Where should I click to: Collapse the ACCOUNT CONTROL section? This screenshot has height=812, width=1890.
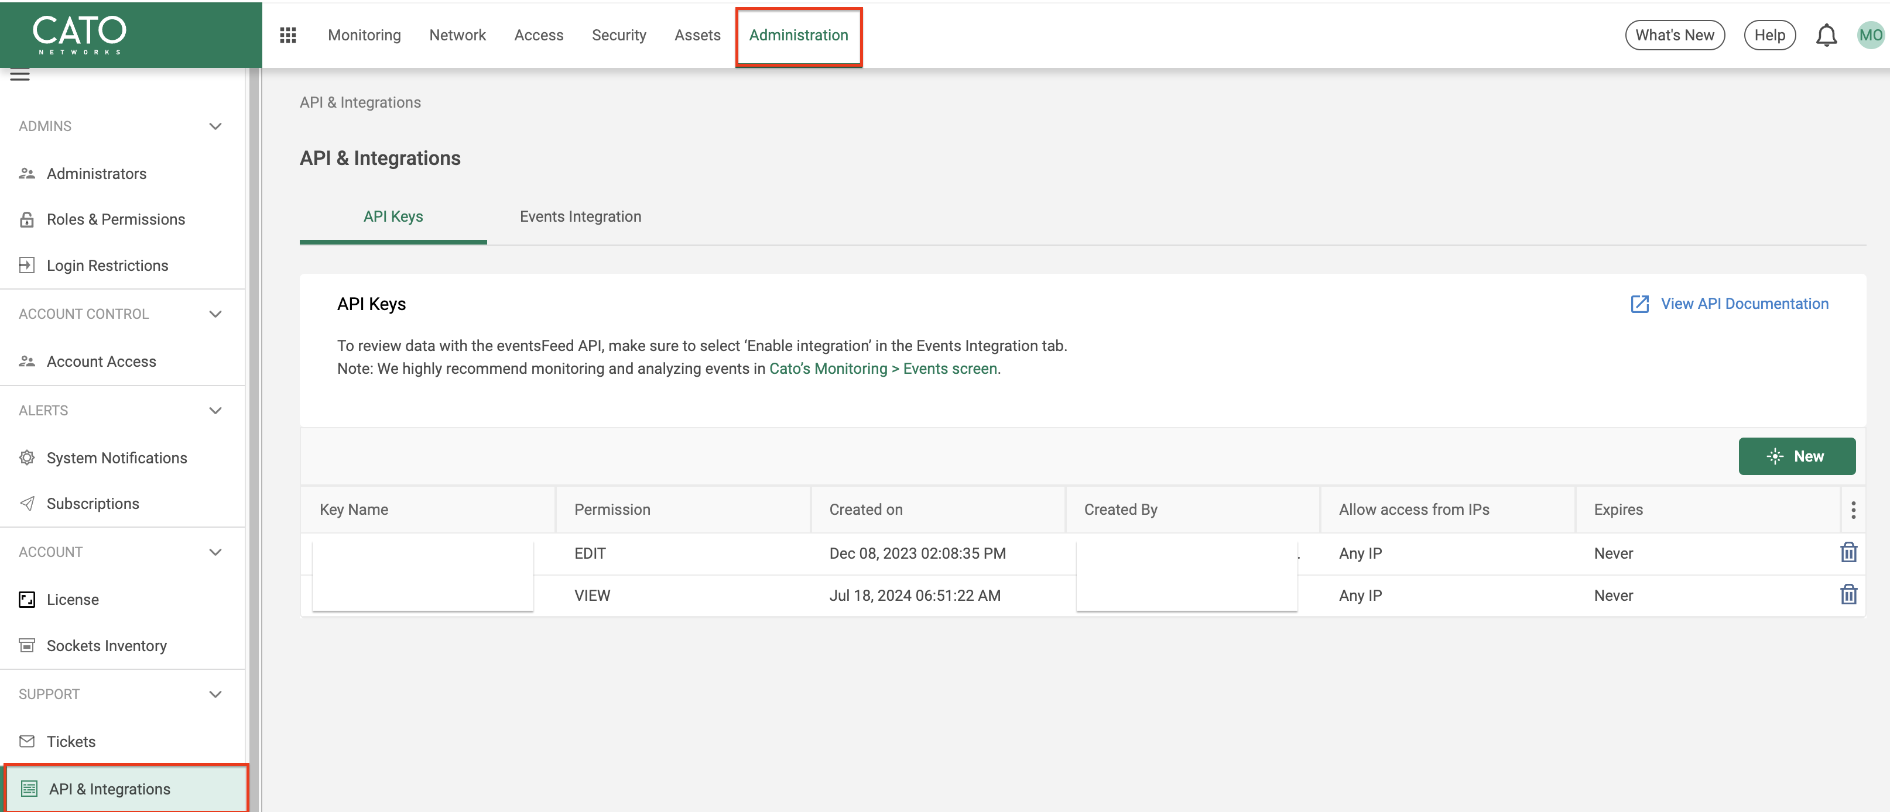[x=215, y=314]
